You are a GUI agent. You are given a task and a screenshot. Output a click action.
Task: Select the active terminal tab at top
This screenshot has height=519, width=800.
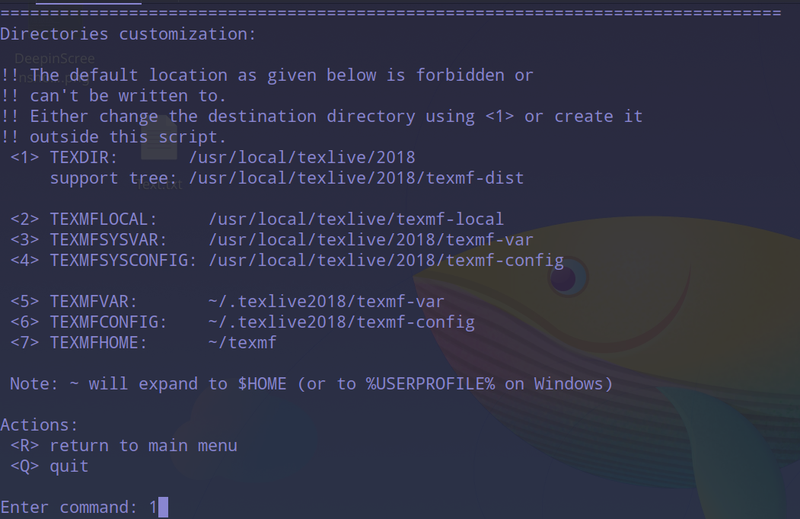tap(88, 2)
